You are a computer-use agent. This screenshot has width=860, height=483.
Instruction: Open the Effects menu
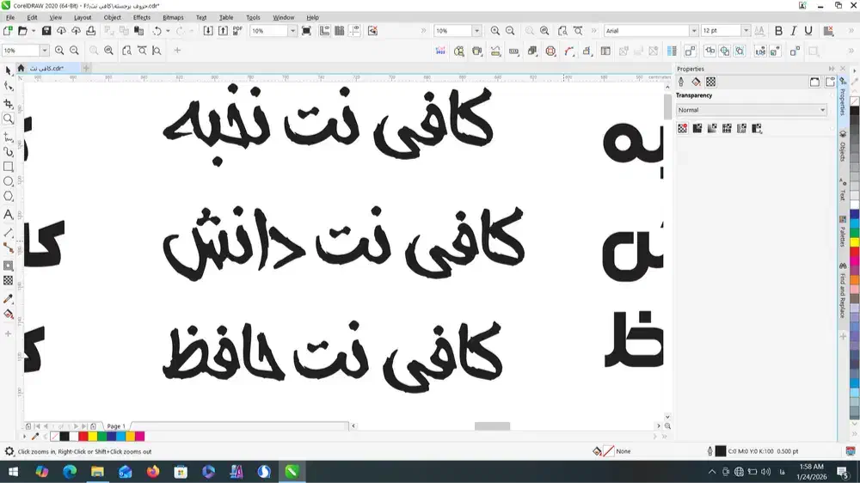point(142,17)
